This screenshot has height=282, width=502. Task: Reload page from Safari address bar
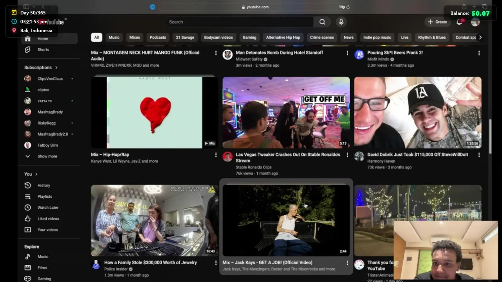coord(348,7)
